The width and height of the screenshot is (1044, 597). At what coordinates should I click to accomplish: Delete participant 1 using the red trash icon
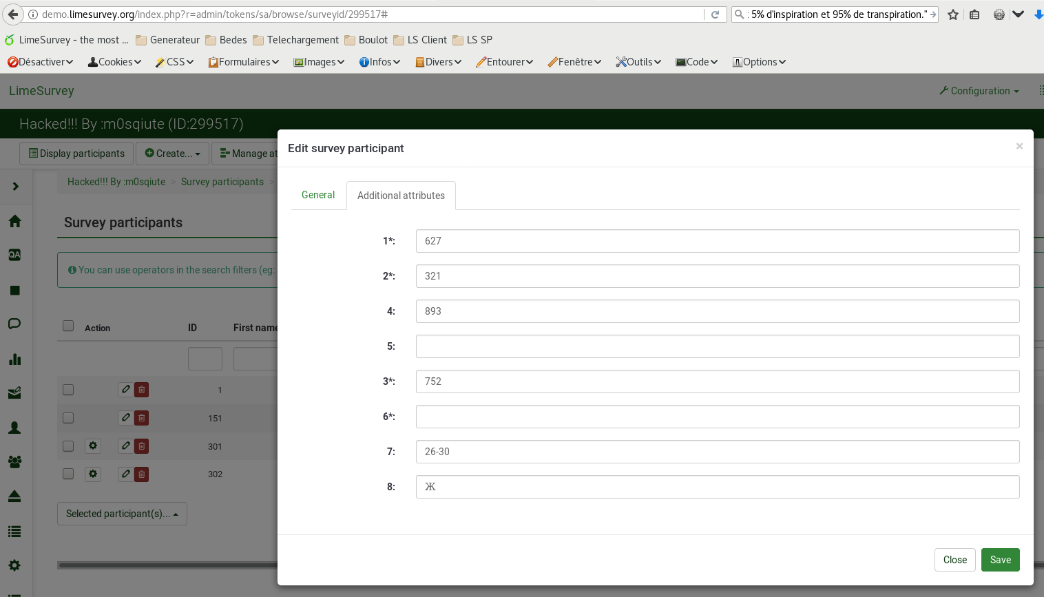[141, 390]
